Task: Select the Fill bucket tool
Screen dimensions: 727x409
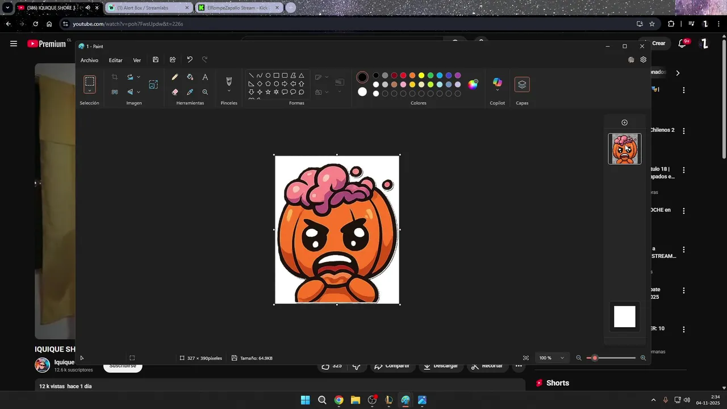Action: click(190, 77)
